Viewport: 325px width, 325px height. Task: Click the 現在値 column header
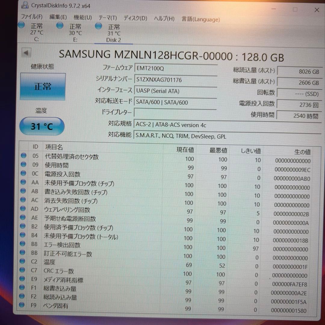click(185, 150)
